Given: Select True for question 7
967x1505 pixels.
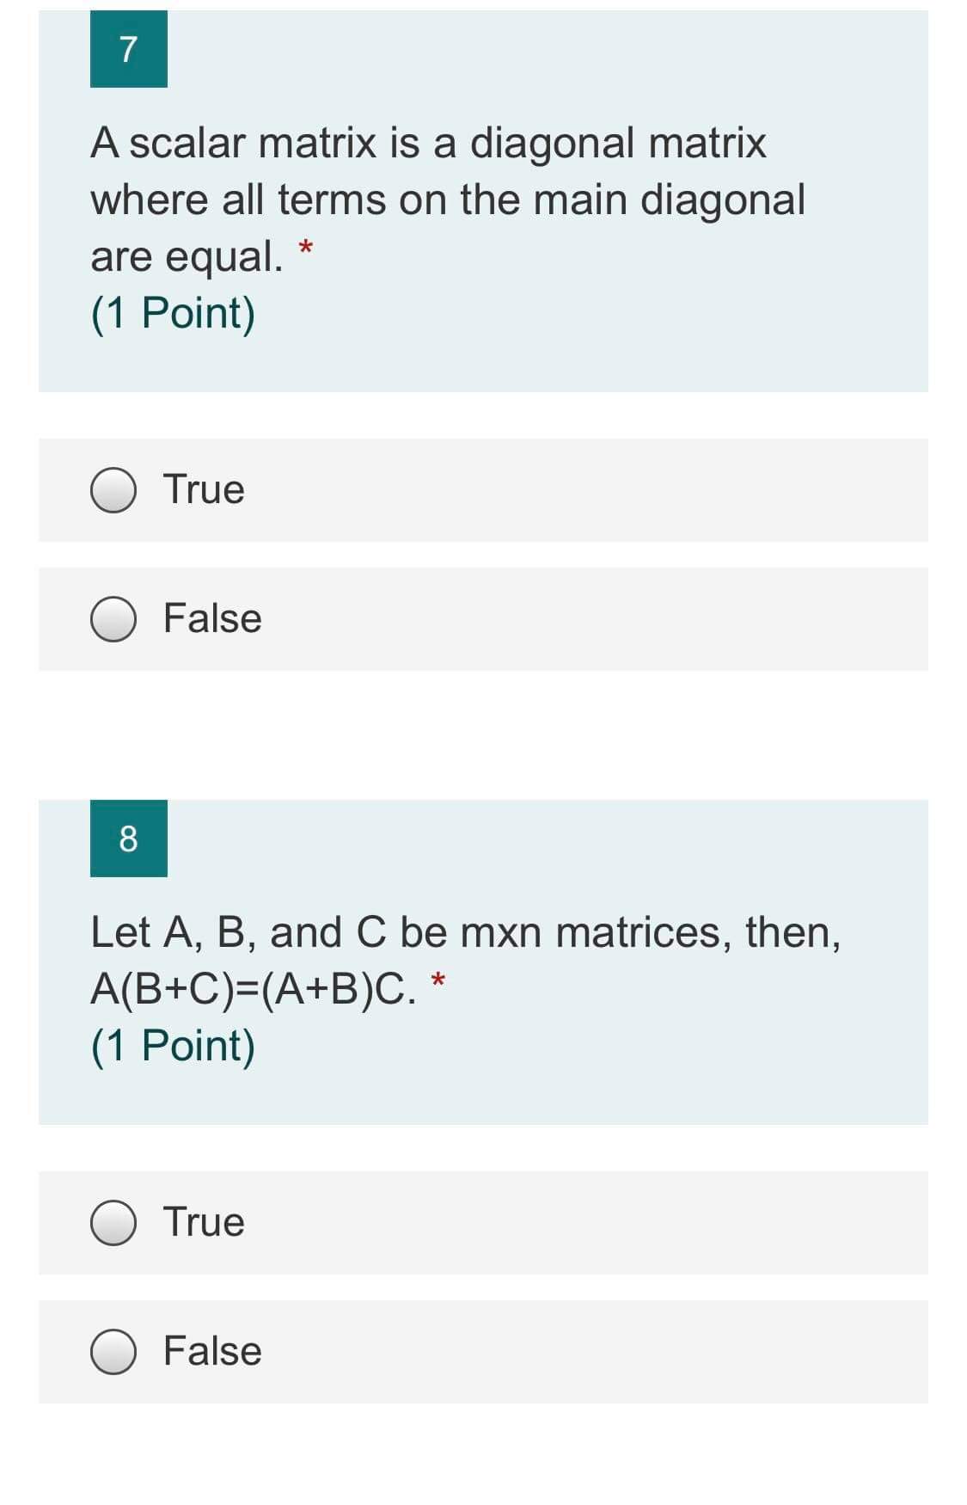Looking at the screenshot, I should 116,490.
